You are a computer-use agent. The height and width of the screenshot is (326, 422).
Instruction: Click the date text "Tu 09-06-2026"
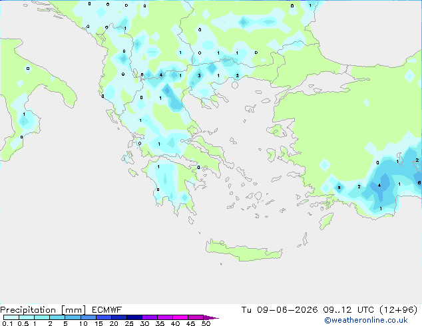[280, 310]
